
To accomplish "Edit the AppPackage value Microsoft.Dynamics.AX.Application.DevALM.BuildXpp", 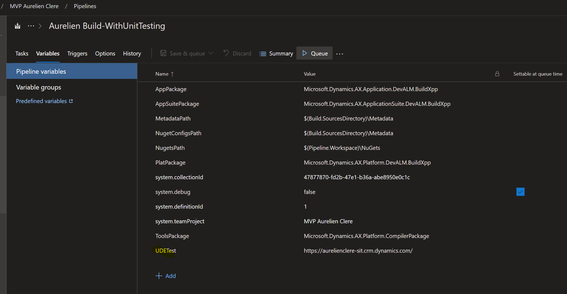I will 371,89.
